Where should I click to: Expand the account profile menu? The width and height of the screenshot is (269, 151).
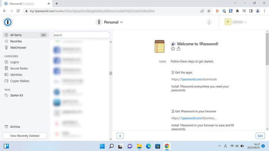click(236, 22)
